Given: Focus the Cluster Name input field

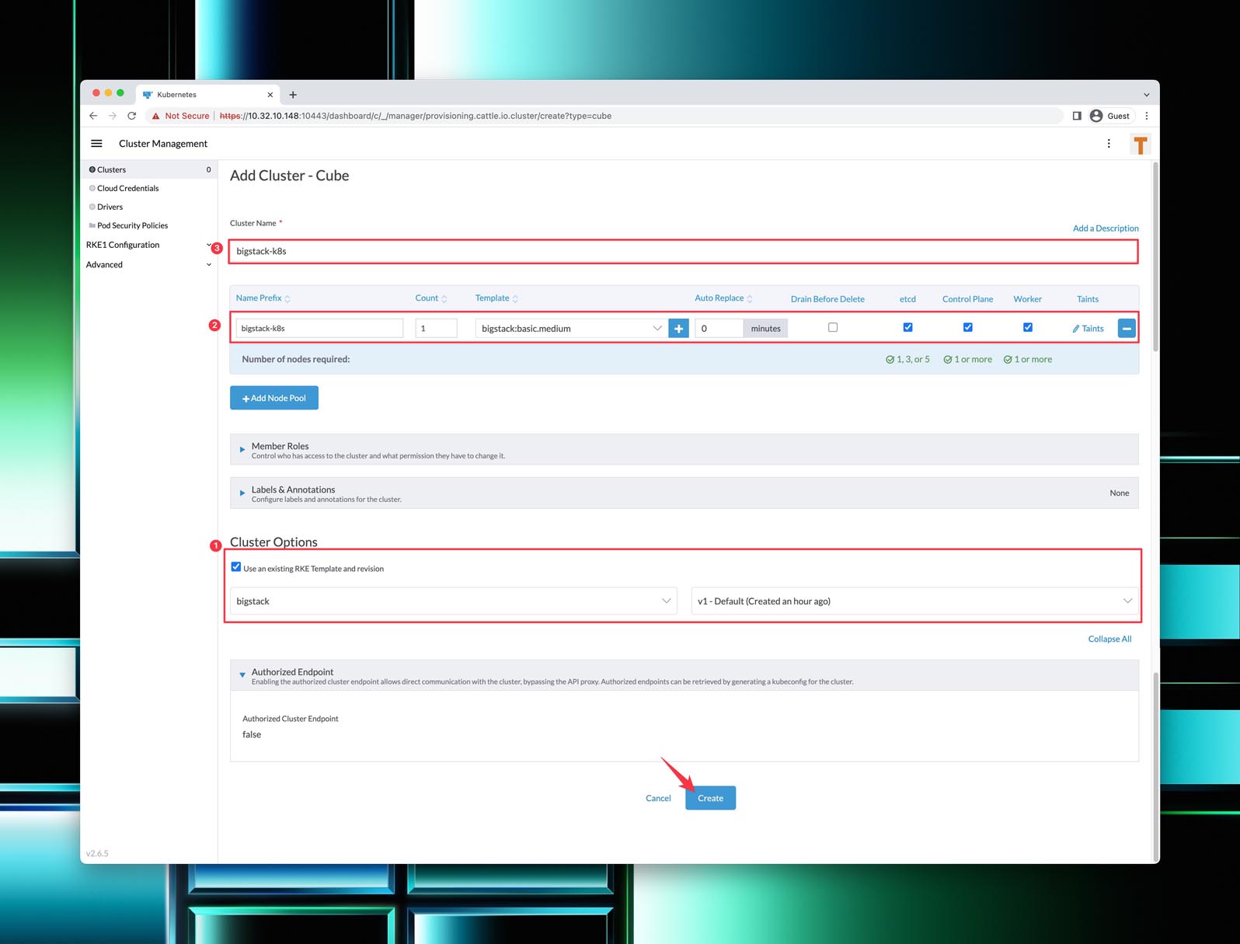Looking at the screenshot, I should pos(684,251).
